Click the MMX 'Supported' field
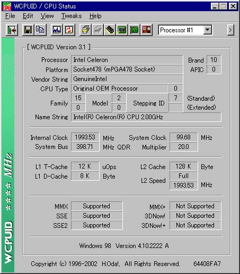Screen dimensions: 240x274 point(96,206)
